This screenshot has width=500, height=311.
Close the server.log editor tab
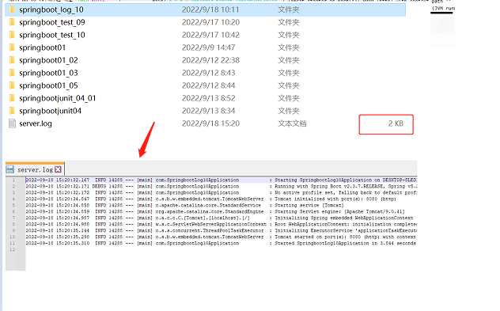point(58,169)
